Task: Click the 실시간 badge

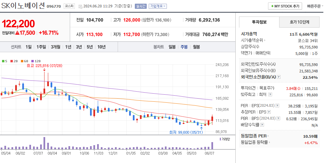Action: coord(140,6)
